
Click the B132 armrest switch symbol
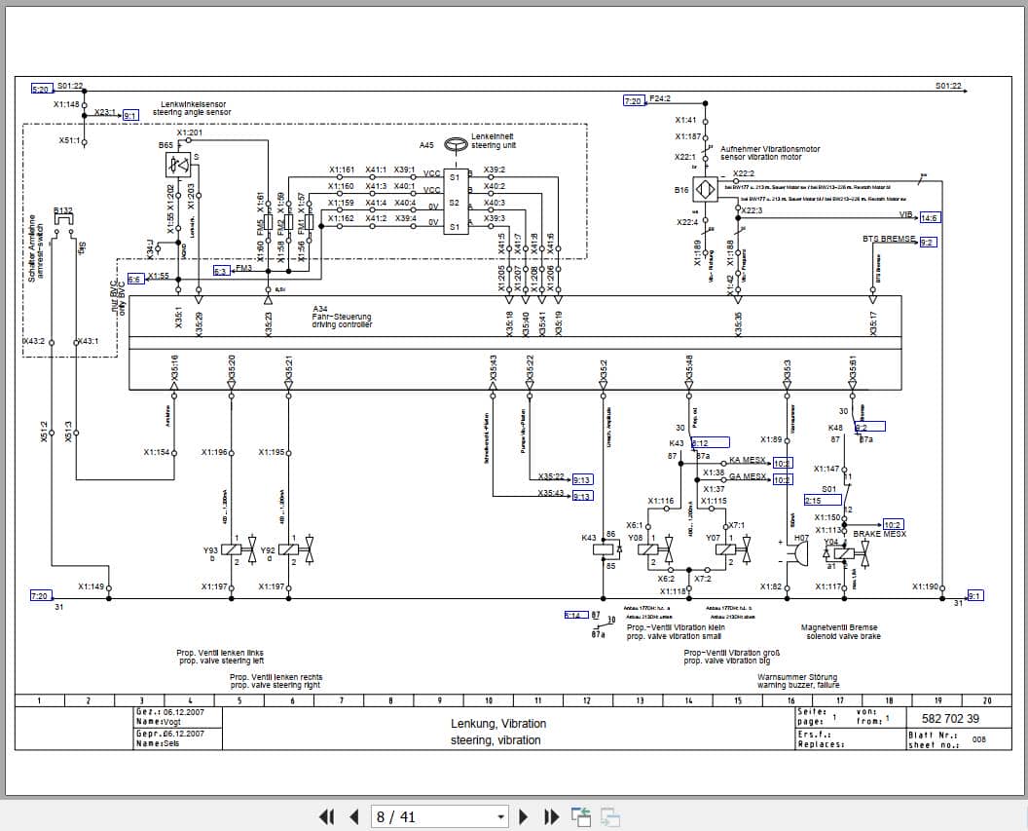point(63,222)
